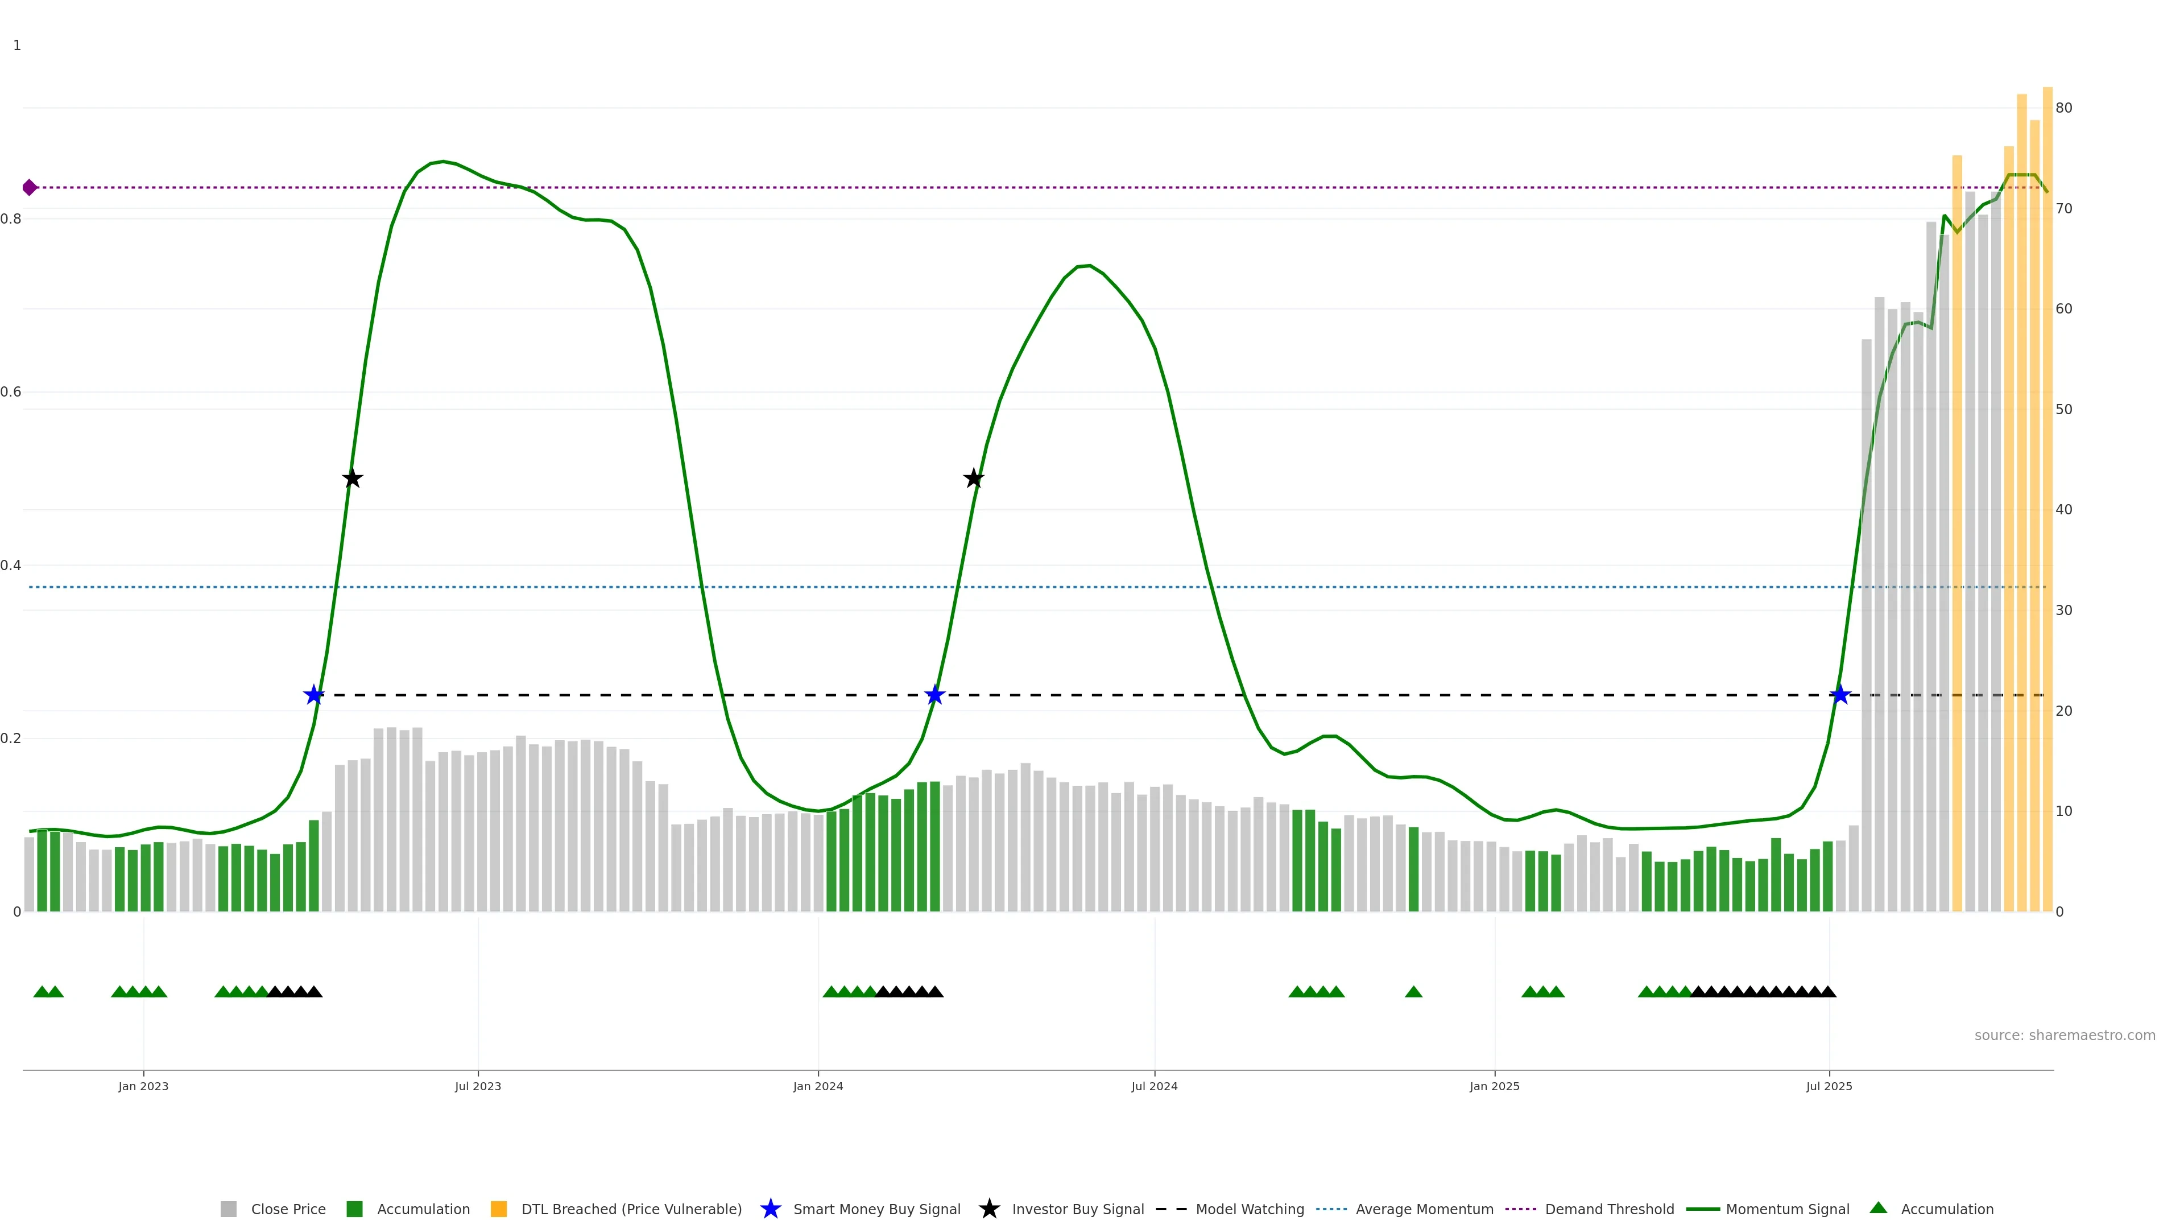The image size is (2184, 1229).
Task: Click the blue star near July 2025
Action: pyautogui.click(x=1840, y=695)
